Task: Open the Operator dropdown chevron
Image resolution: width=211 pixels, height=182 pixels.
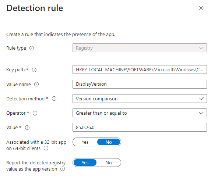Action: pos(201,113)
